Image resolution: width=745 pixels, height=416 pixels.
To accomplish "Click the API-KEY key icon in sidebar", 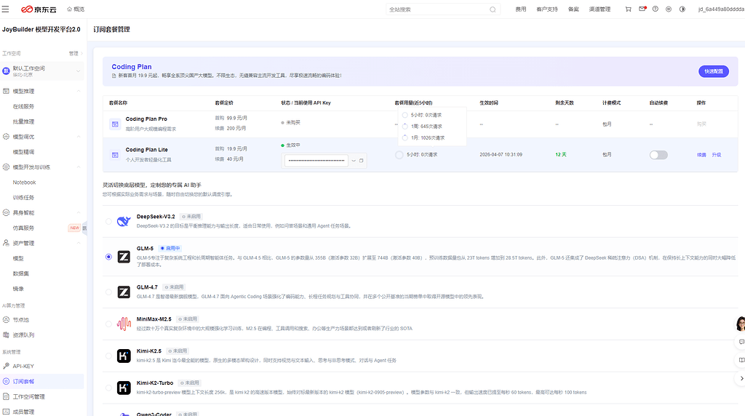I will [6, 366].
